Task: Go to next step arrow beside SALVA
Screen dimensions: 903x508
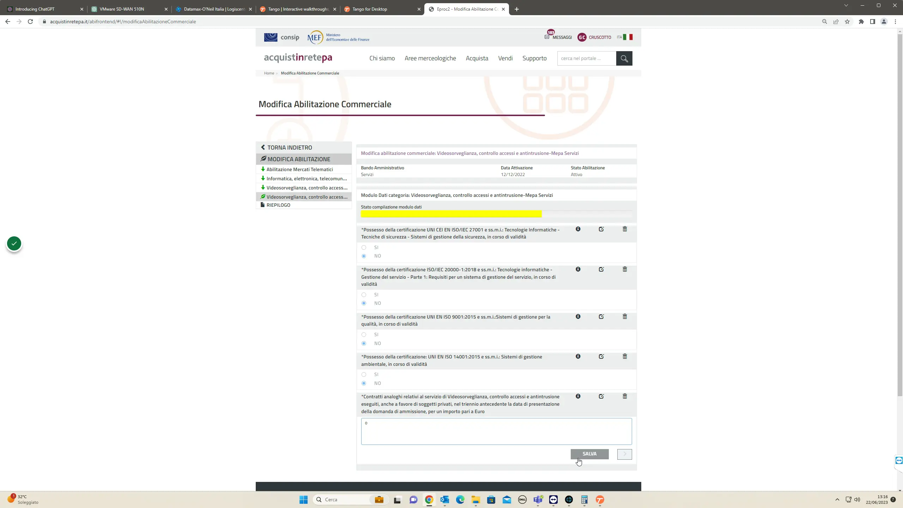Action: pos(624,454)
